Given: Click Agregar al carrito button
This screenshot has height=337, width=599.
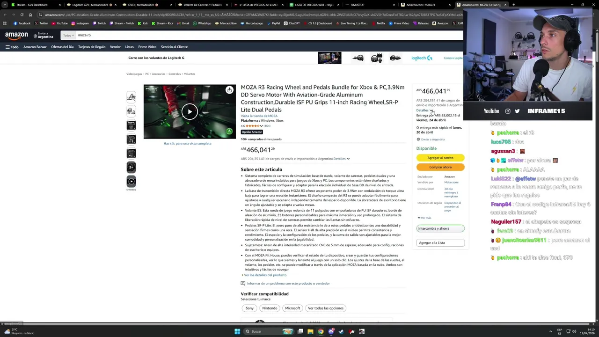Looking at the screenshot, I should pyautogui.click(x=440, y=158).
